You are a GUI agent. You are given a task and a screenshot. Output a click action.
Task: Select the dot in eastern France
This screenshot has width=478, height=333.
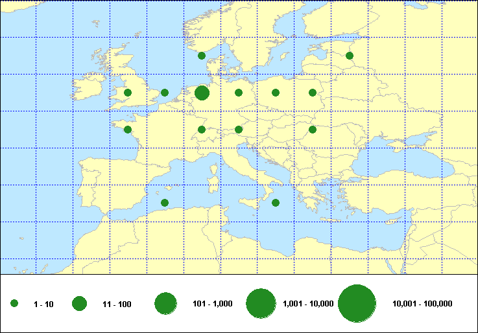pyautogui.click(x=202, y=130)
